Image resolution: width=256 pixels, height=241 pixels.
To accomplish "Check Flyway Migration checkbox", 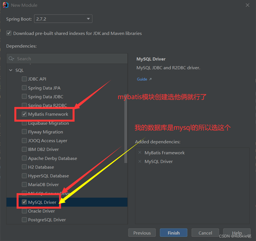I will click(24, 132).
